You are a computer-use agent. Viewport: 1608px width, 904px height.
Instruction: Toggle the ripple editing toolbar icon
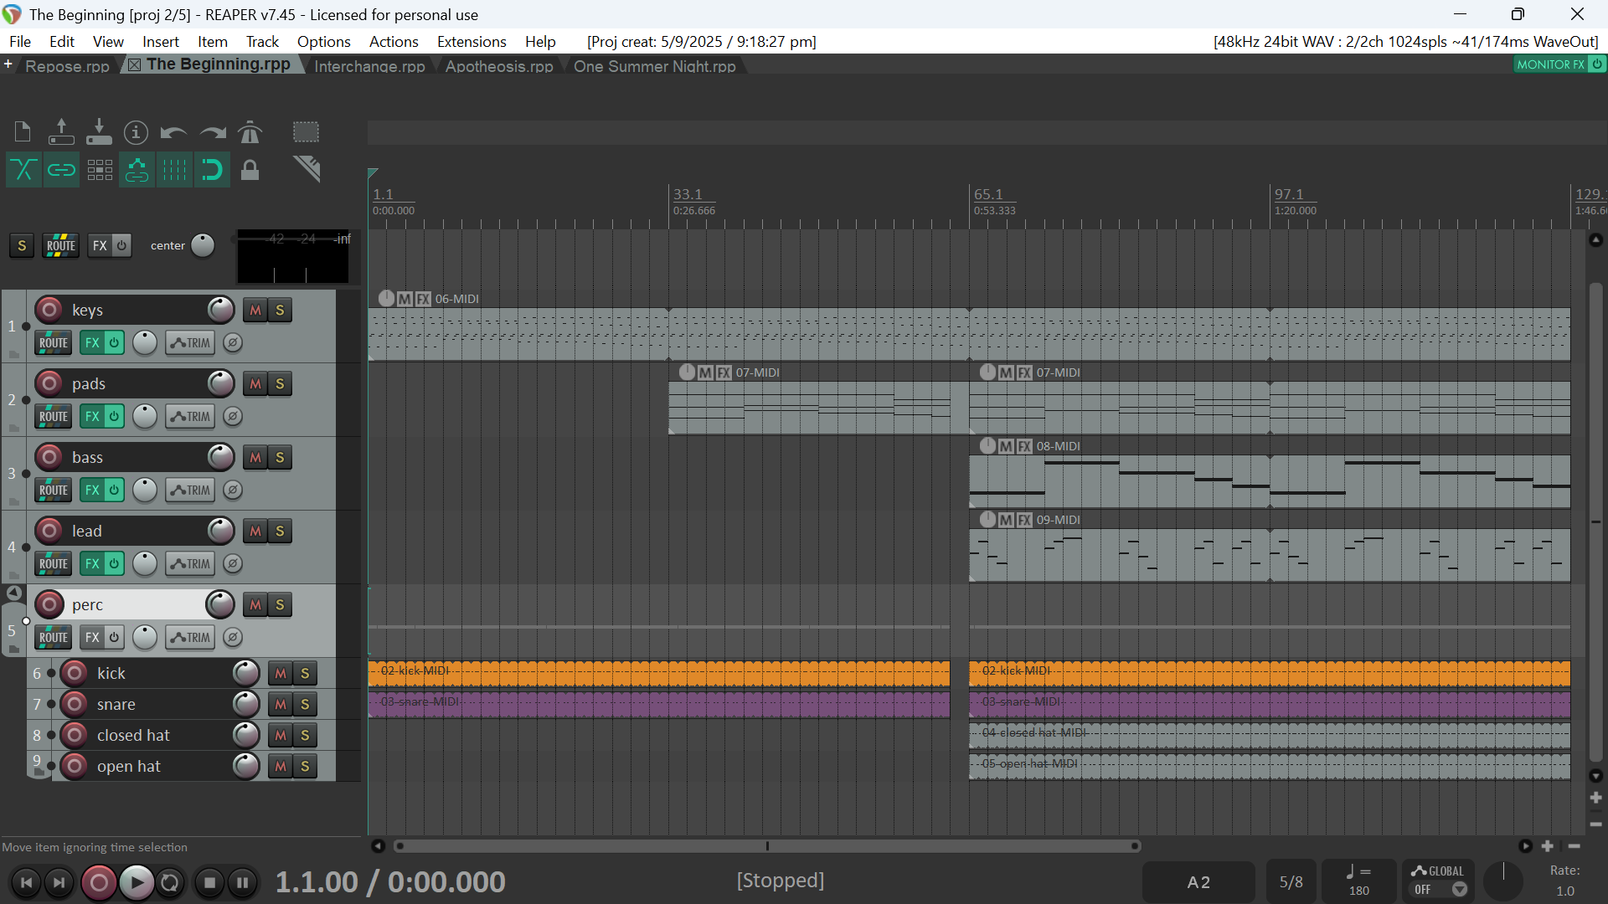[100, 170]
